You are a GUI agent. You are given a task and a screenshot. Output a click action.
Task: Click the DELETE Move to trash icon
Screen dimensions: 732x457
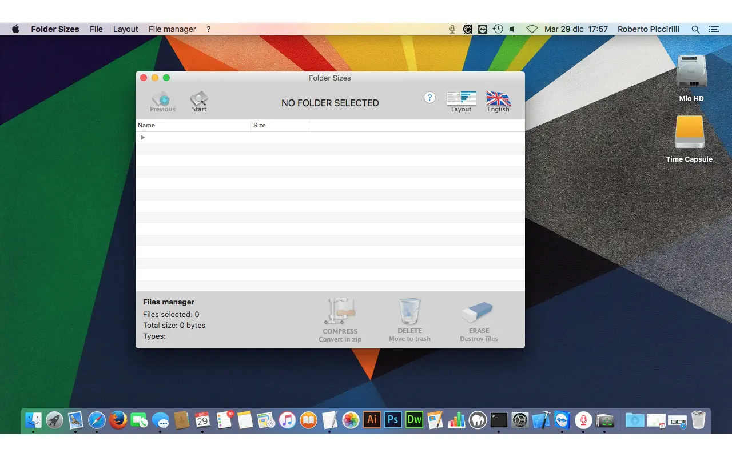pos(409,311)
